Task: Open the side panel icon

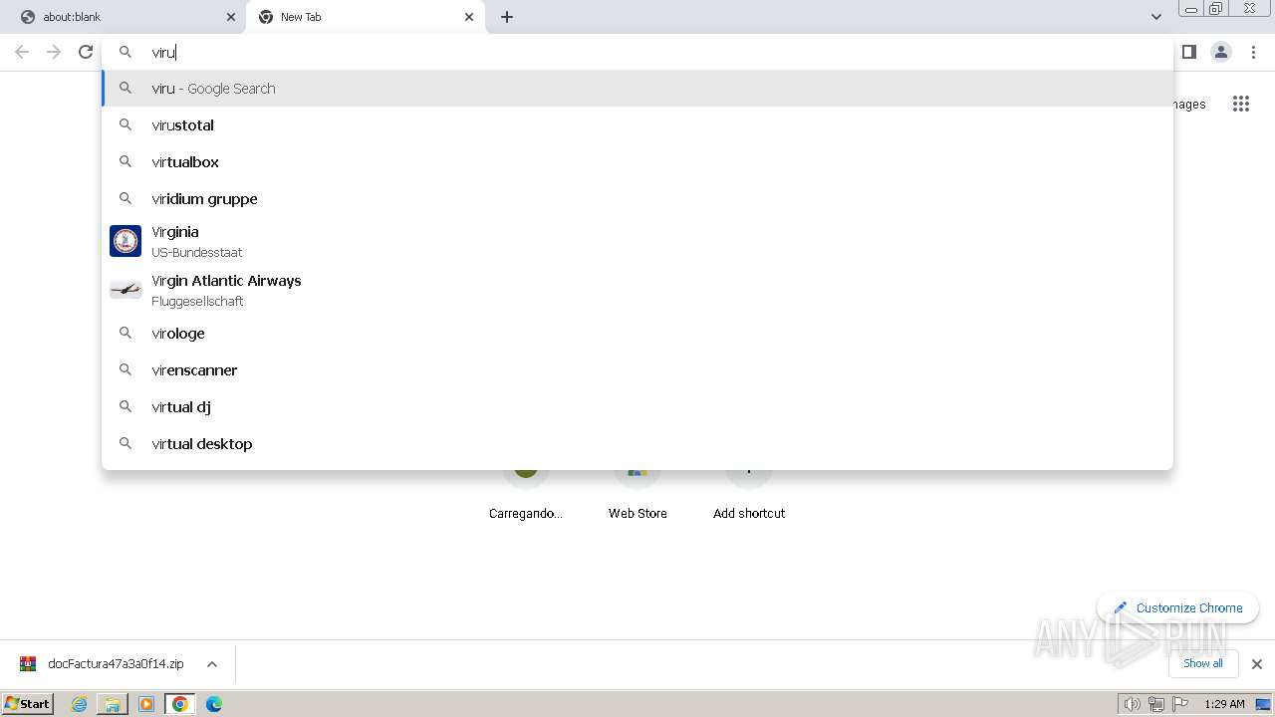Action: click(1188, 52)
